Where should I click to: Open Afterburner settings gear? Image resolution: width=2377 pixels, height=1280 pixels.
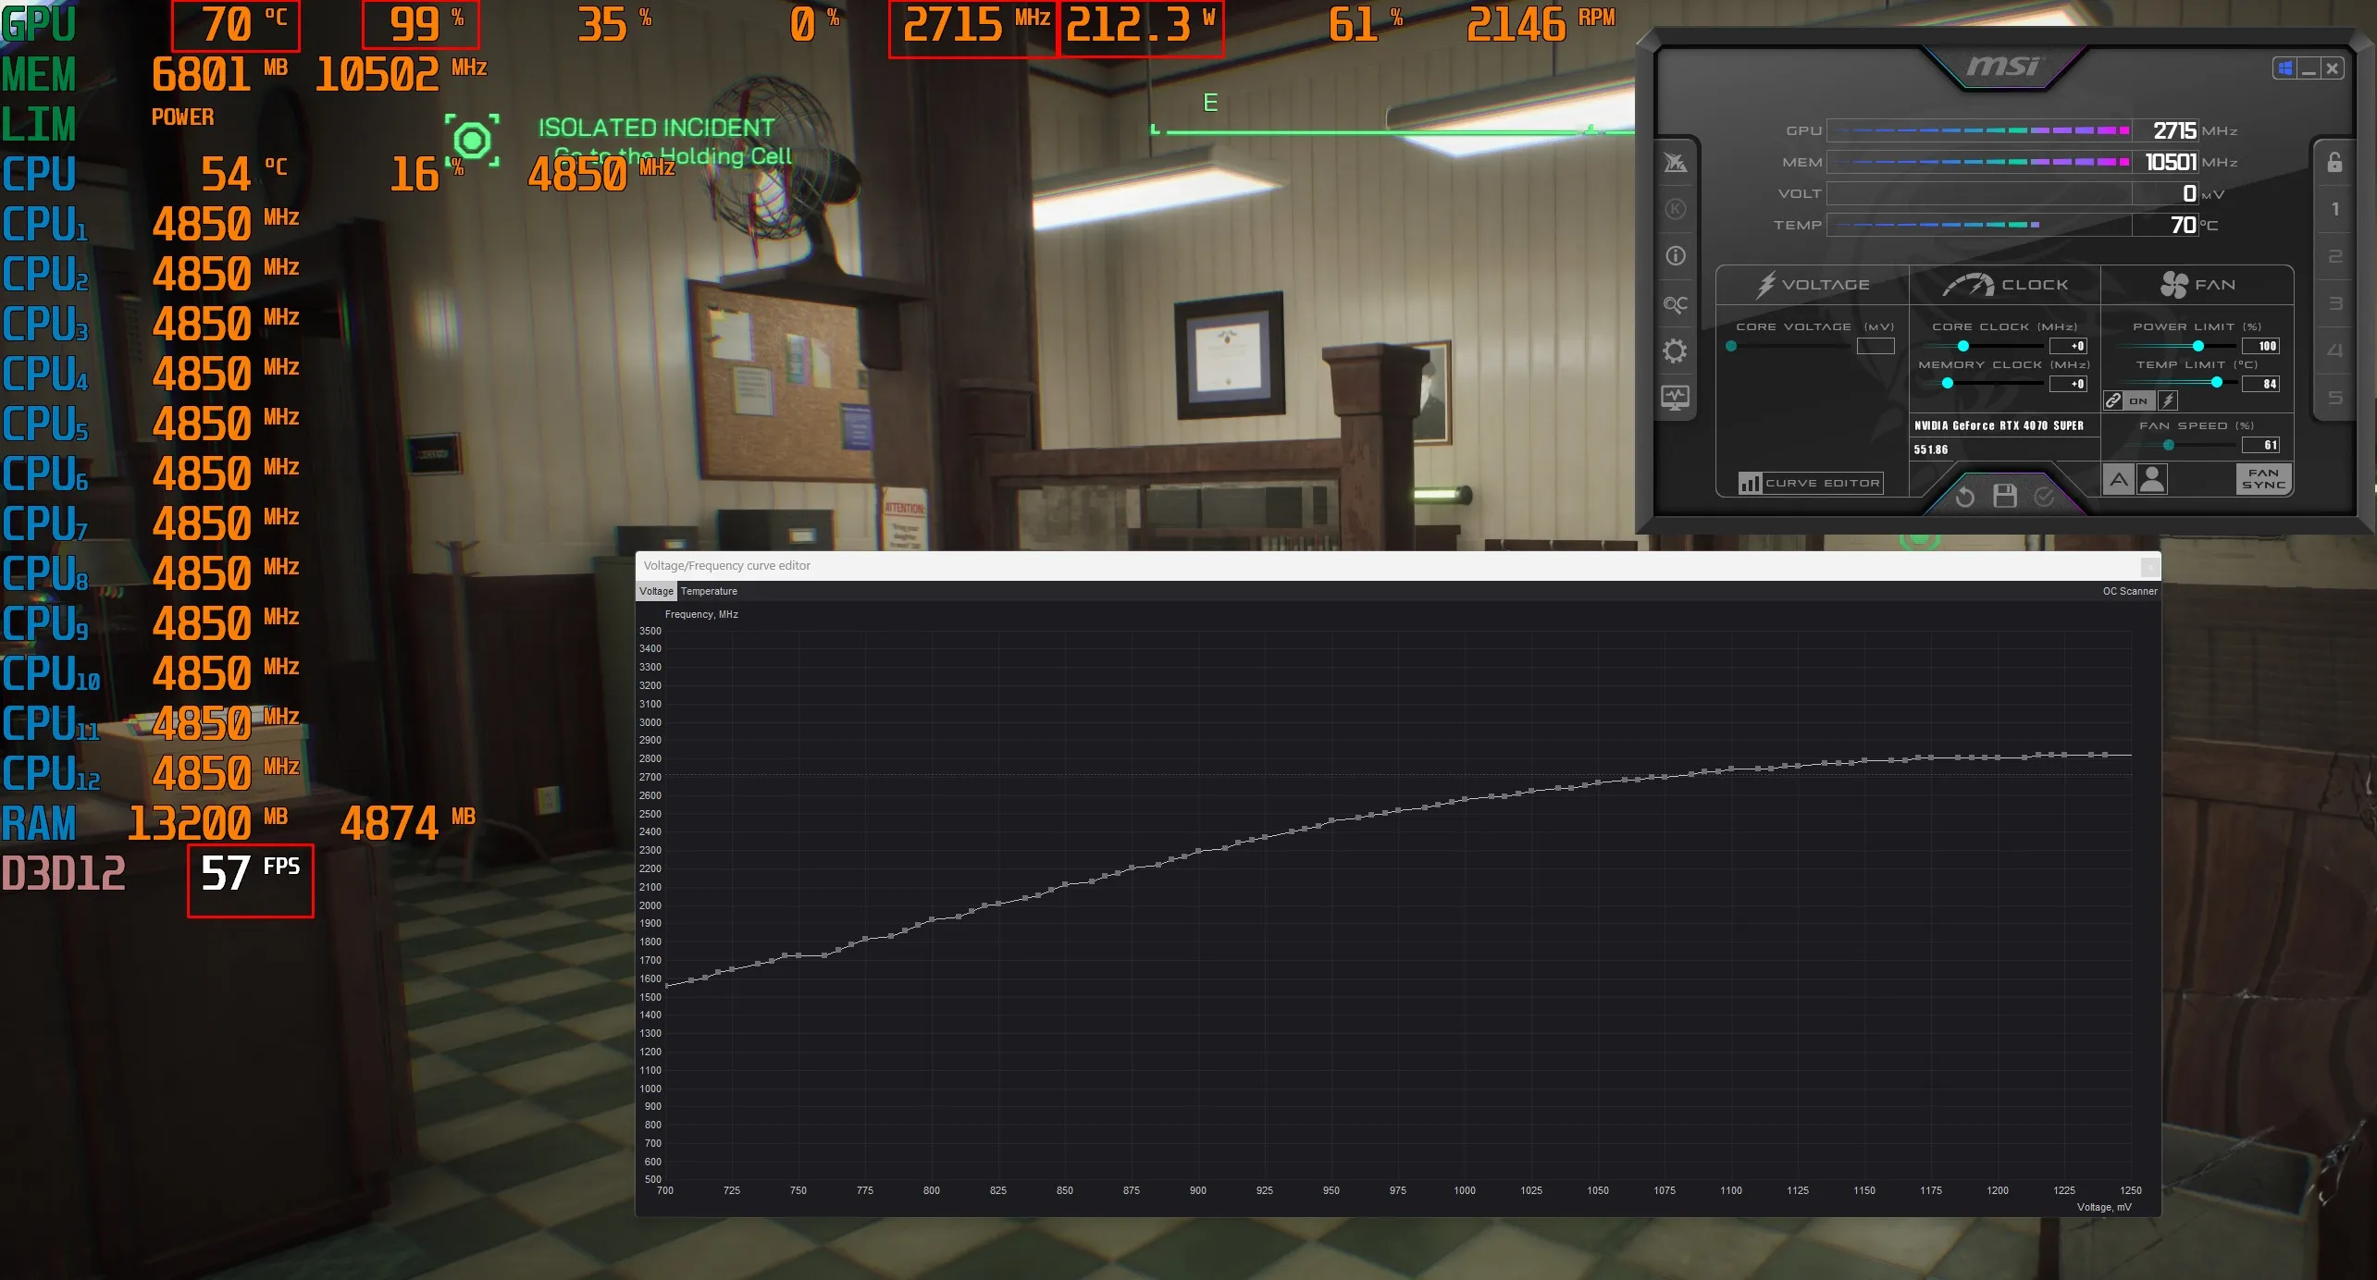coord(1675,351)
